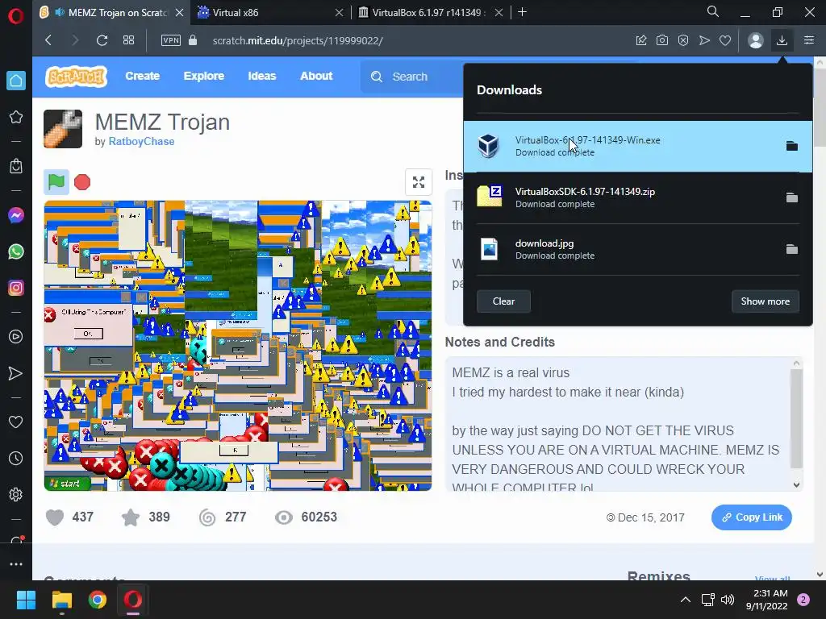826x619 pixels.
Task: Open the Easy setup menu
Action: coord(809,40)
